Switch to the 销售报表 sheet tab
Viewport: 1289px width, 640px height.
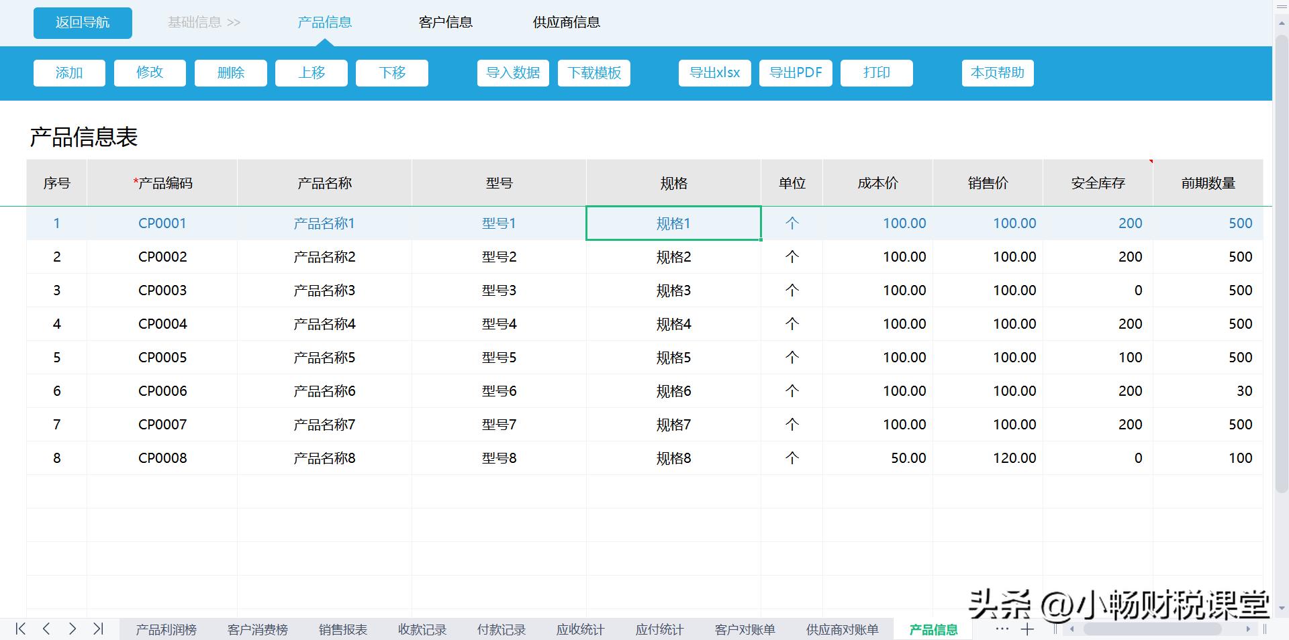point(342,629)
